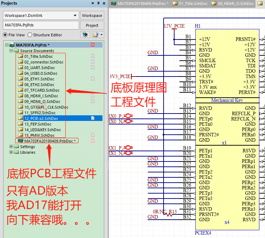Open dropdown arrow beside view options icon
The width and height of the screenshot is (265, 238).
(x=101, y=35)
